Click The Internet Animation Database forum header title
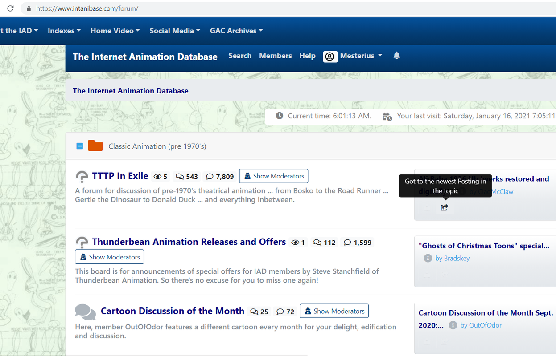Viewport: 556px width, 356px height. [145, 57]
